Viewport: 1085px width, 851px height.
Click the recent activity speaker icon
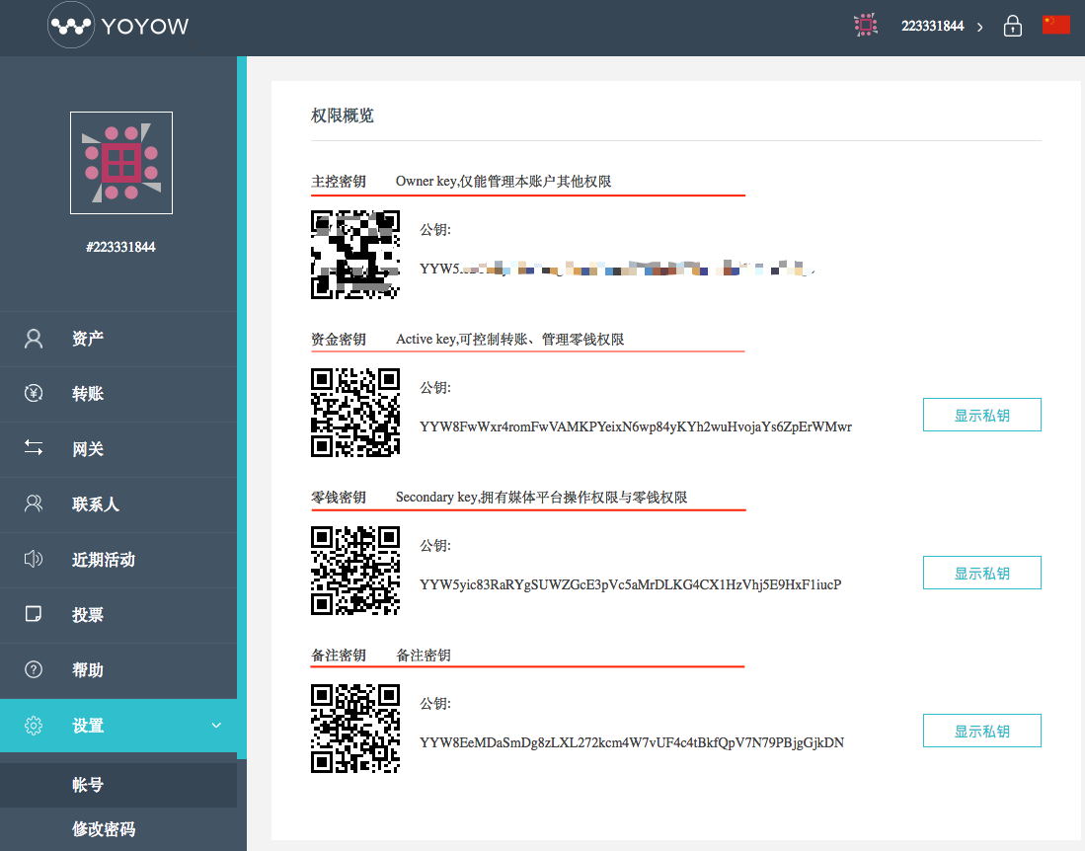pyautogui.click(x=34, y=559)
